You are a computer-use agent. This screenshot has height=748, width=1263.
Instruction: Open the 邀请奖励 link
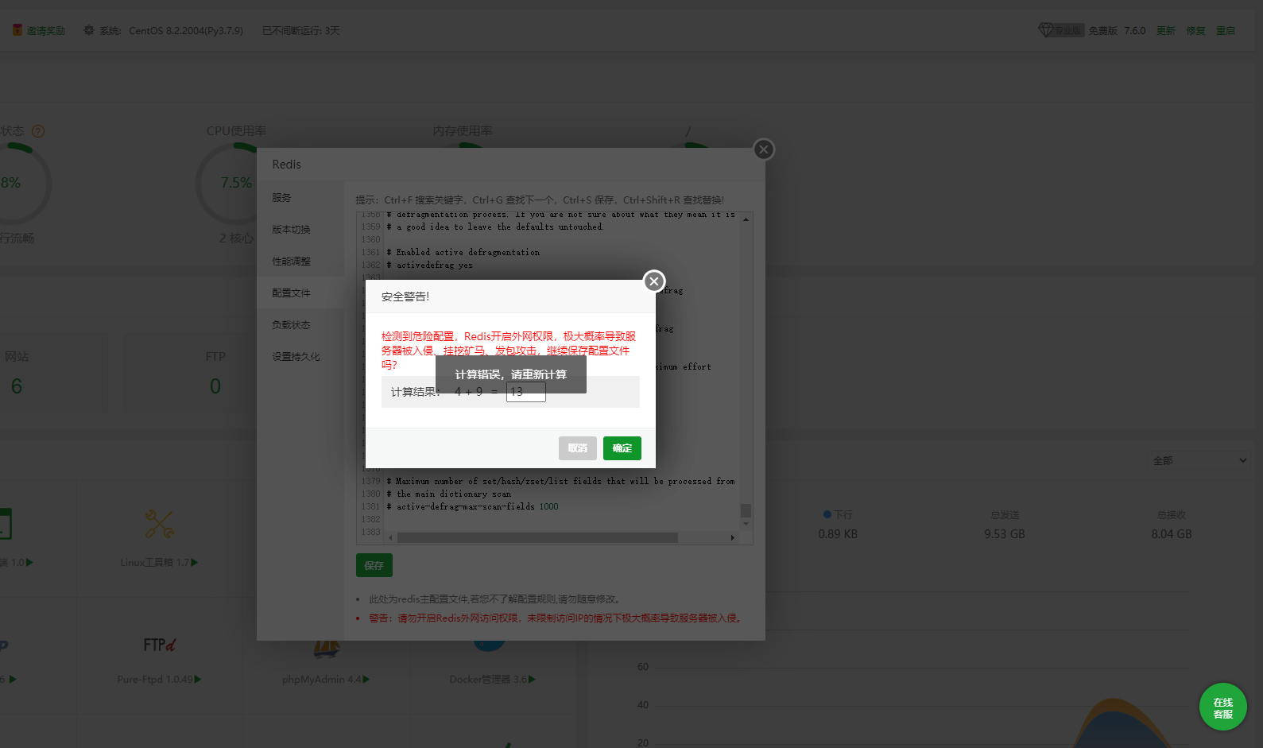coord(46,30)
